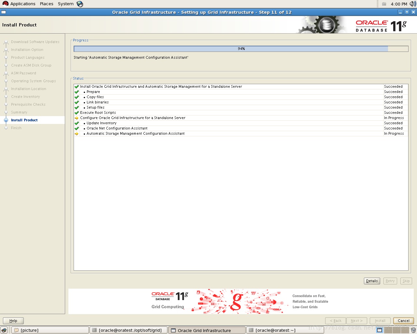Click the Show Desktop icon in bottom panel

tap(4, 330)
